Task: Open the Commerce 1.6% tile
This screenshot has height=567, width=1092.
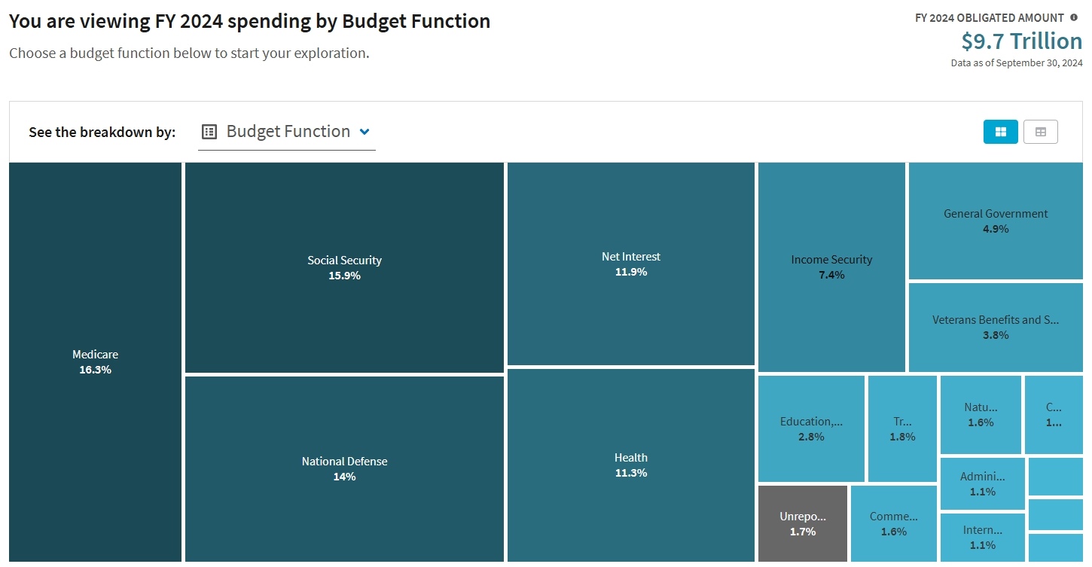Action: [x=893, y=523]
